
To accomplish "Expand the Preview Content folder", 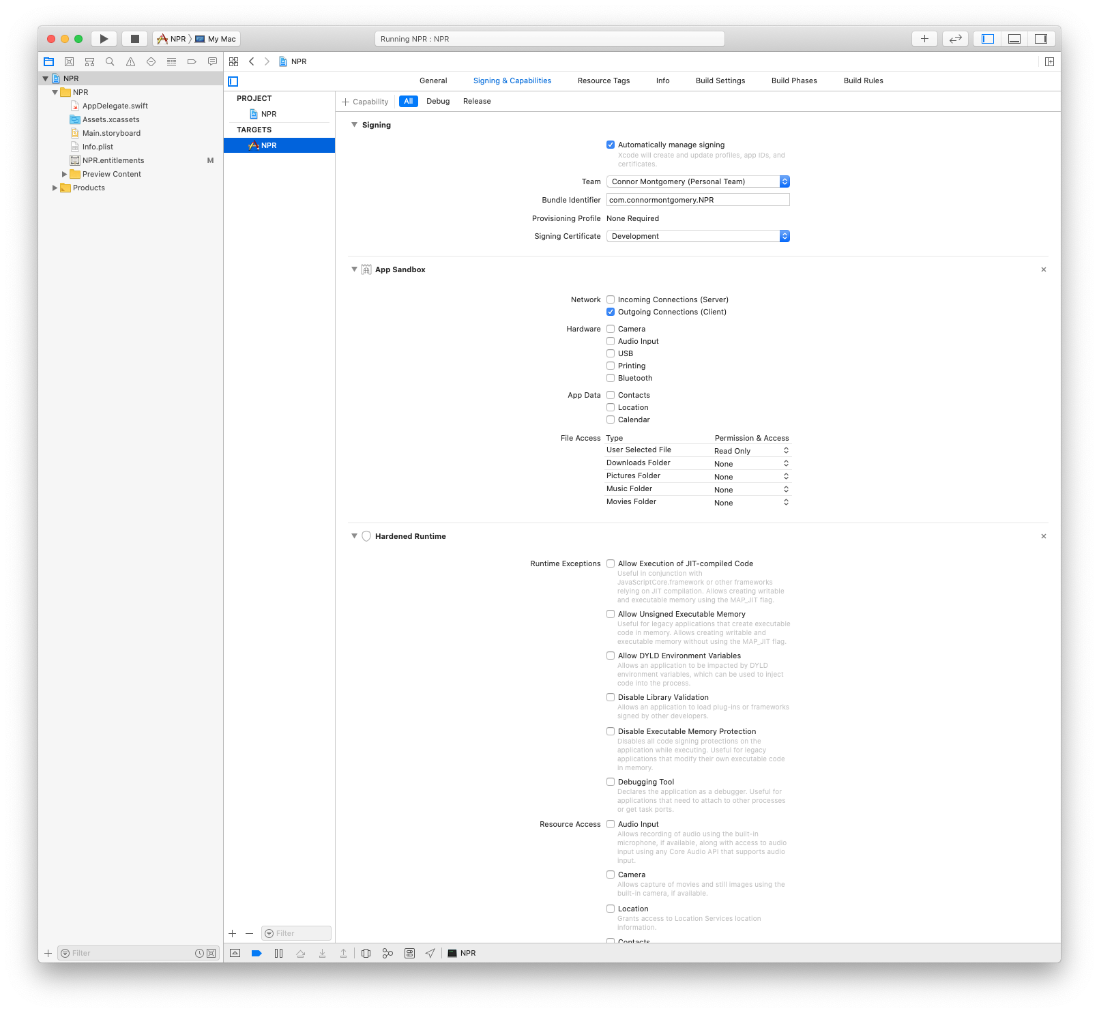I will 64,174.
